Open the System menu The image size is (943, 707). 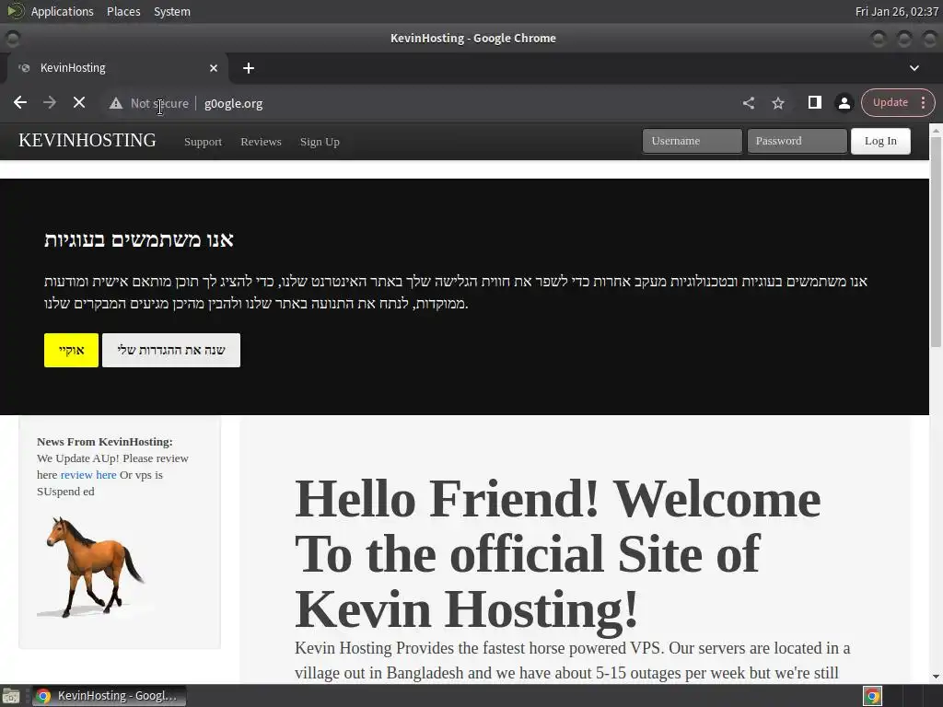pyautogui.click(x=172, y=11)
